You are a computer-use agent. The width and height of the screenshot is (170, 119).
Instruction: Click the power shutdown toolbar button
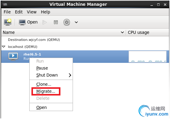[x=67, y=22]
